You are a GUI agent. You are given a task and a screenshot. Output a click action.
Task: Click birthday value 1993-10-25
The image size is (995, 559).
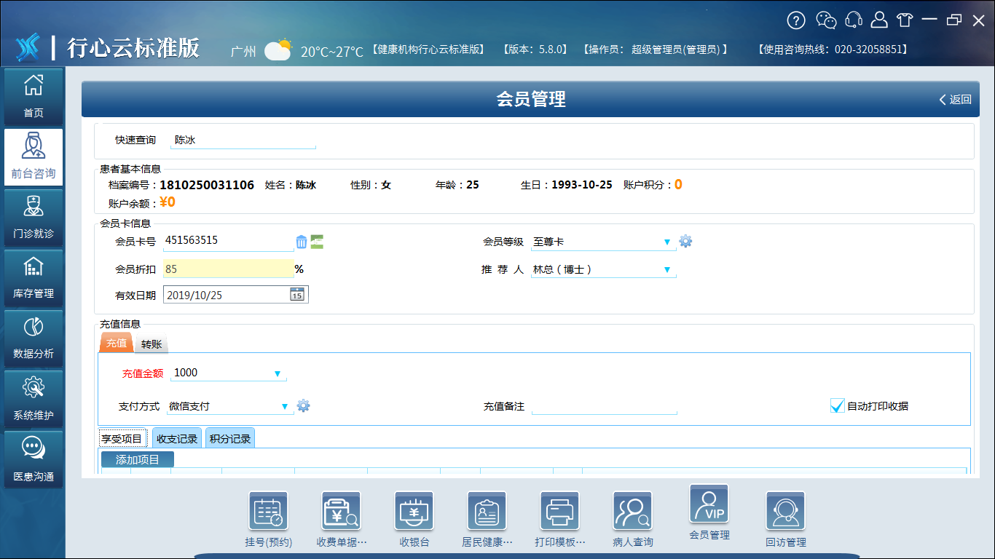point(582,185)
